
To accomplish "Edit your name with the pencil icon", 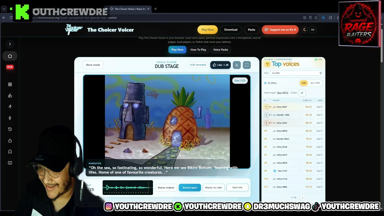I will pos(302,93).
